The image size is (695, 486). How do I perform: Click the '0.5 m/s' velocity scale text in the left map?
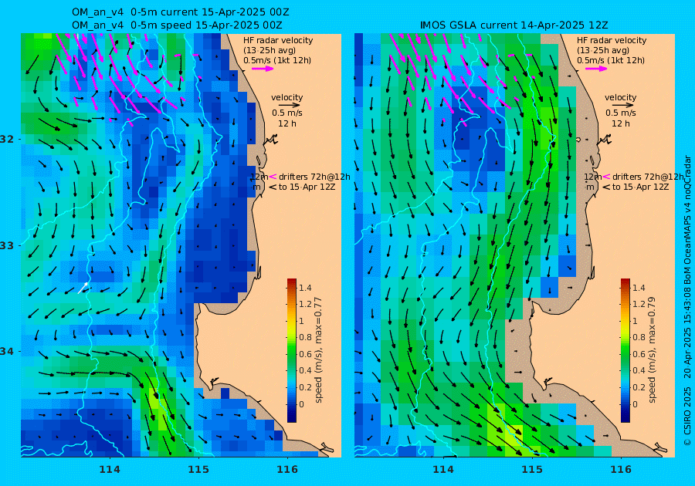(x=287, y=113)
